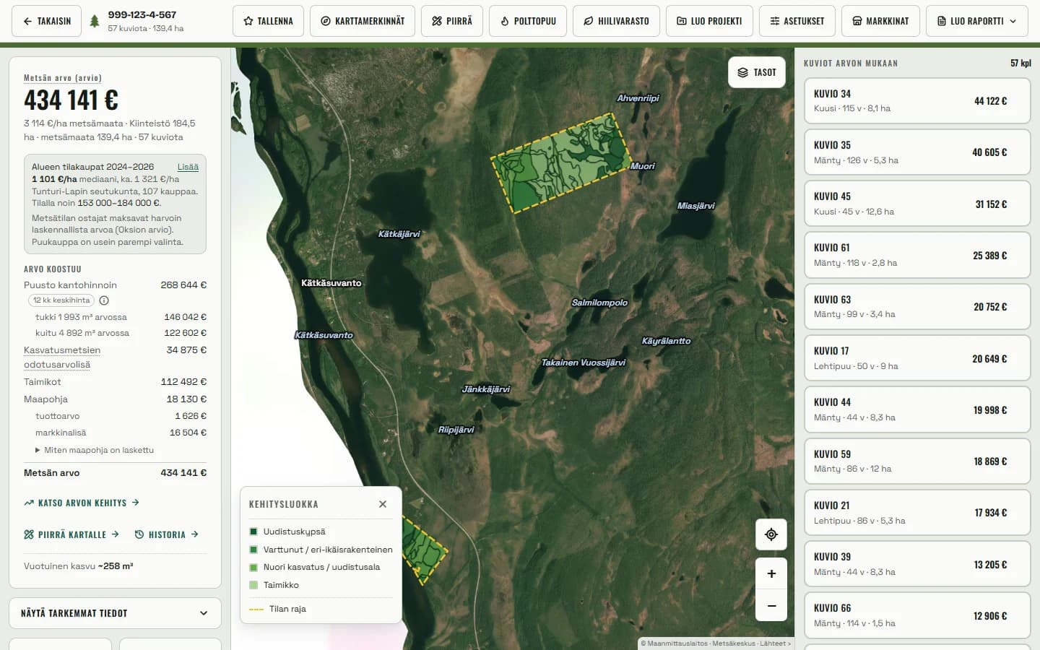Expand Luo raportti dropdown

click(976, 21)
